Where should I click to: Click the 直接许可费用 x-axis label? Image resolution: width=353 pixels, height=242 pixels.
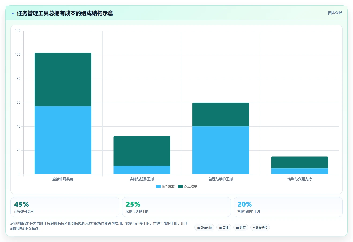[63, 179]
